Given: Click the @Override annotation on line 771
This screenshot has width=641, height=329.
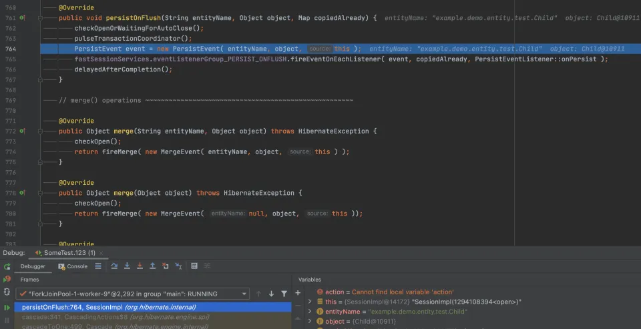Looking at the screenshot, I should click(76, 121).
